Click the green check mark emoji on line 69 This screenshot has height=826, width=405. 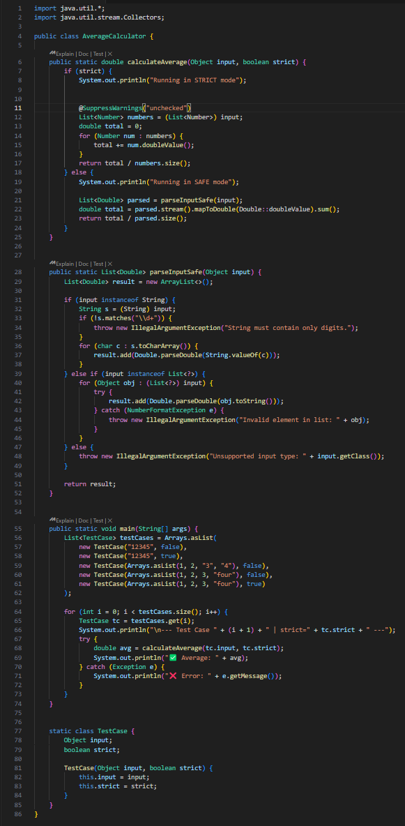click(172, 657)
